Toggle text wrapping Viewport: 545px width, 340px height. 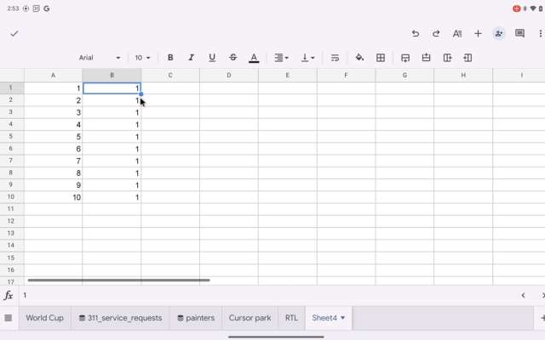[335, 58]
